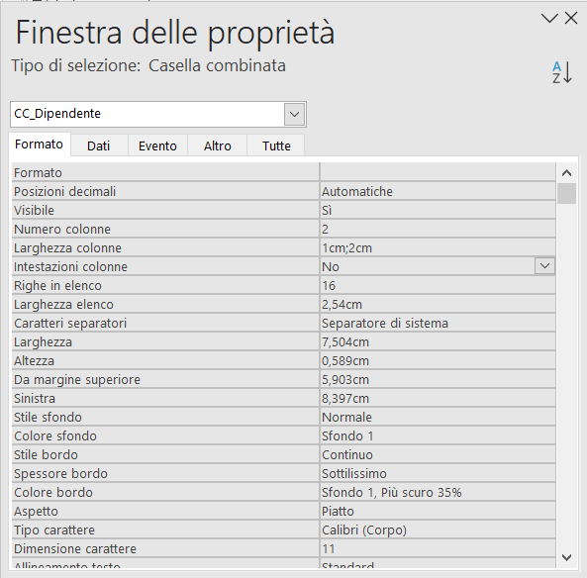Click the Numero colonne value field
The height and width of the screenshot is (578, 587).
(438, 229)
